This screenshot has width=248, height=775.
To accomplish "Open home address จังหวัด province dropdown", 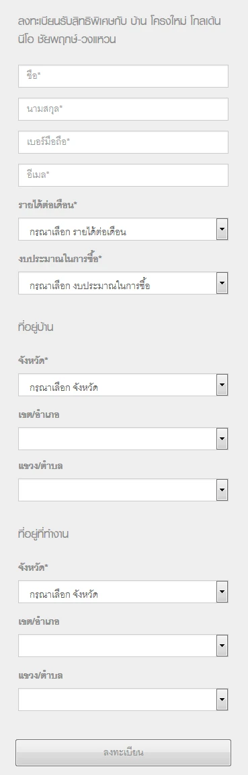I will click(x=123, y=385).
